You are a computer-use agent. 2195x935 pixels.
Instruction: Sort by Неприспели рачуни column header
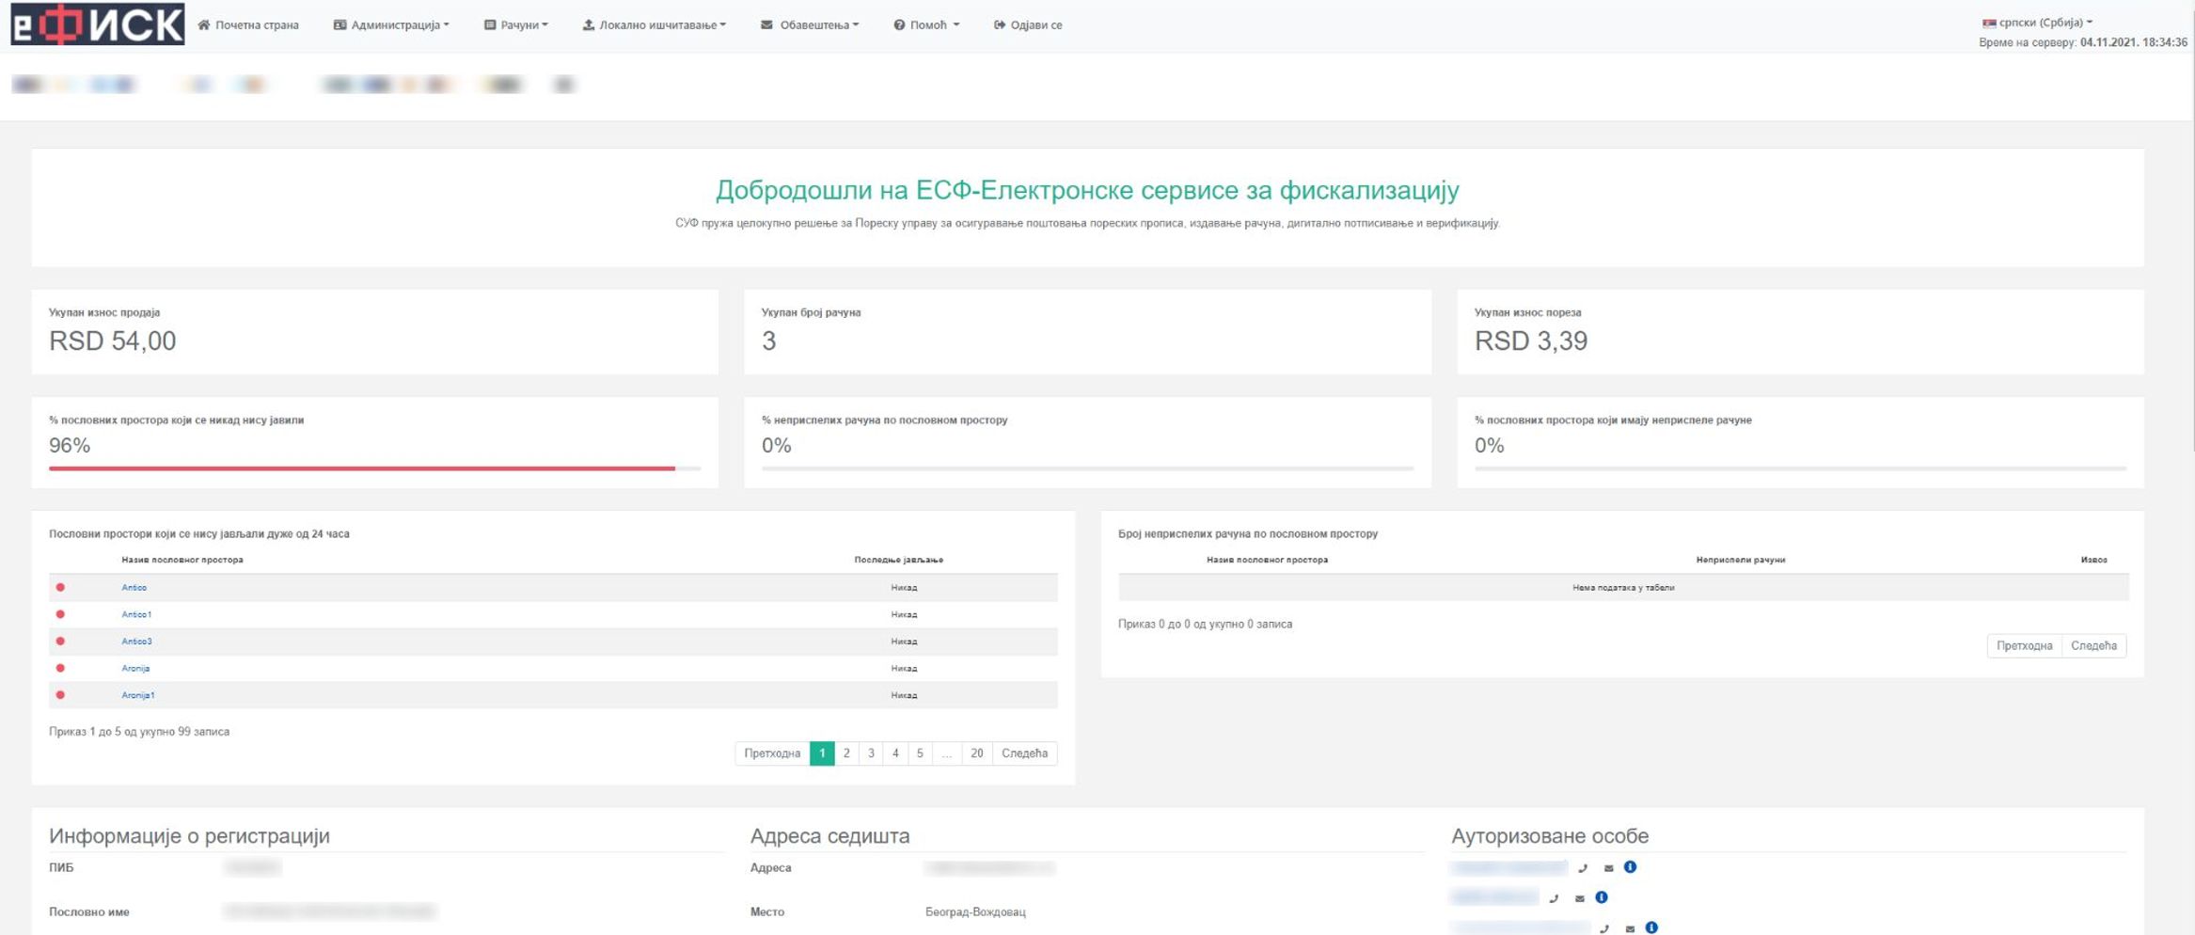[1740, 561]
